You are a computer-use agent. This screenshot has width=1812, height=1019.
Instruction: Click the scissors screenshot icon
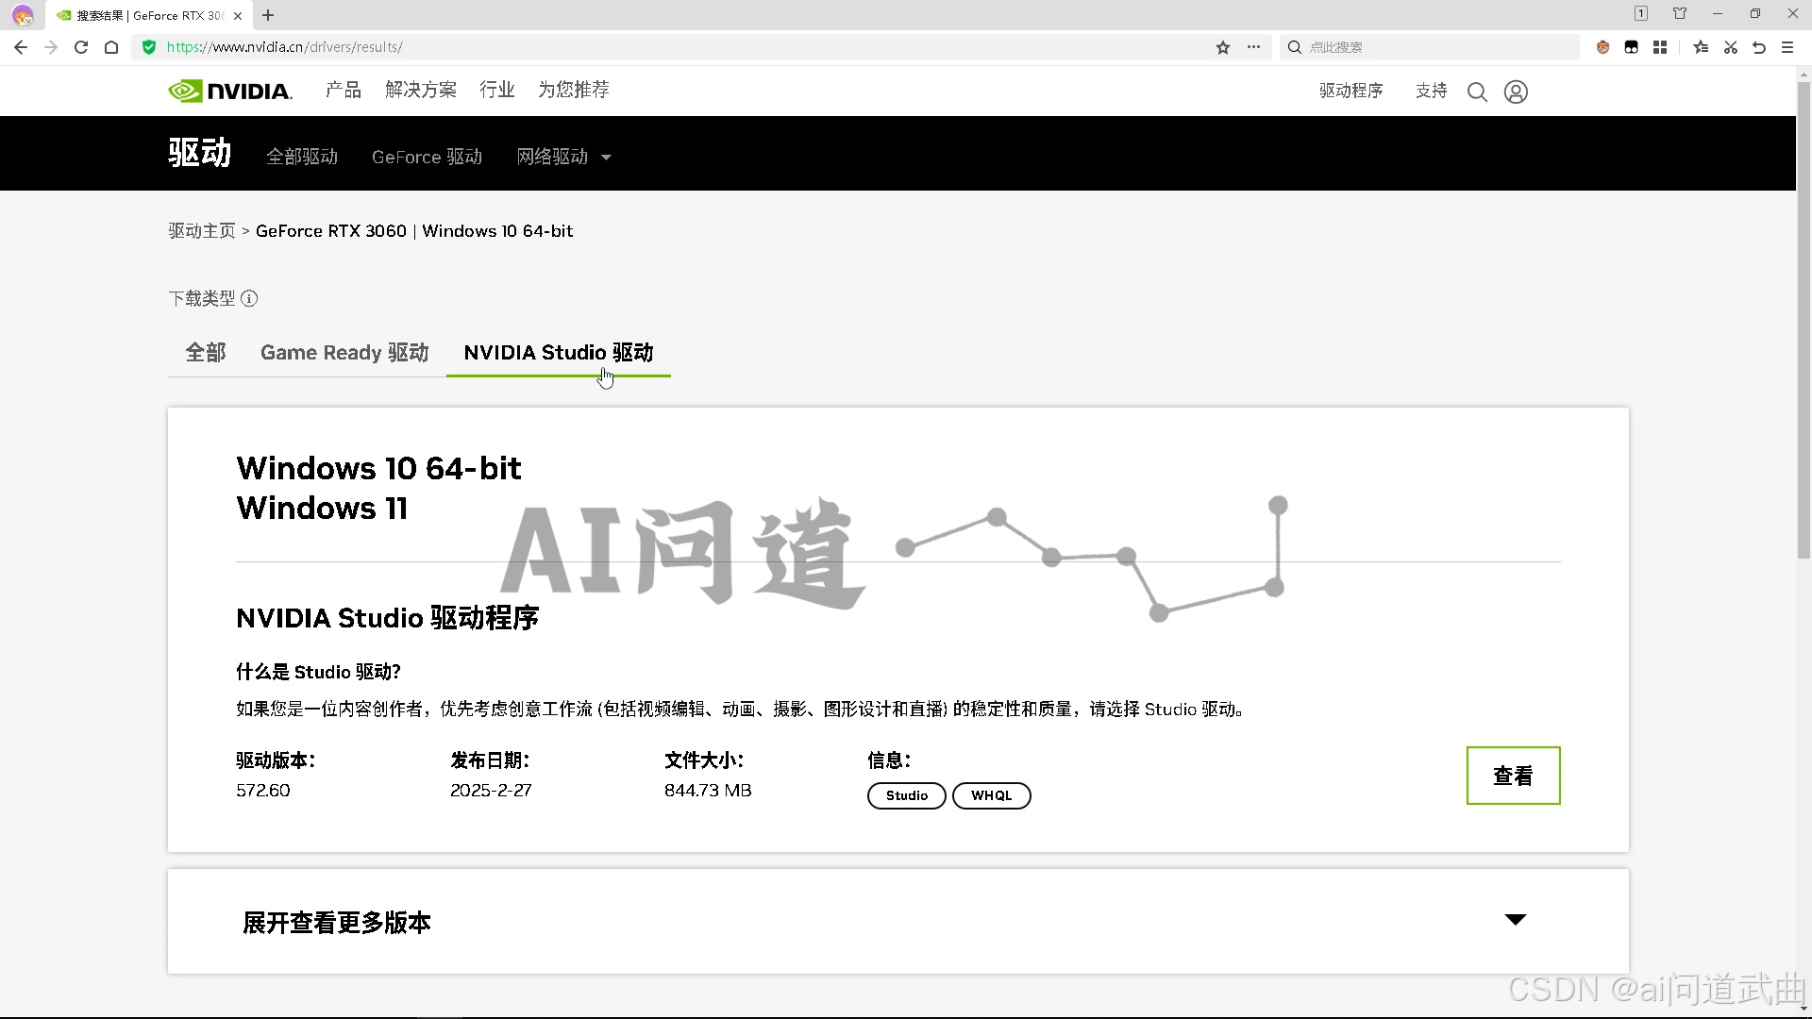coord(1730,47)
